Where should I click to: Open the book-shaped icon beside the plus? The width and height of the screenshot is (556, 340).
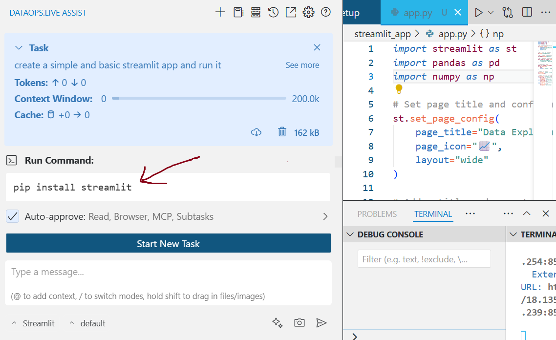point(238,12)
